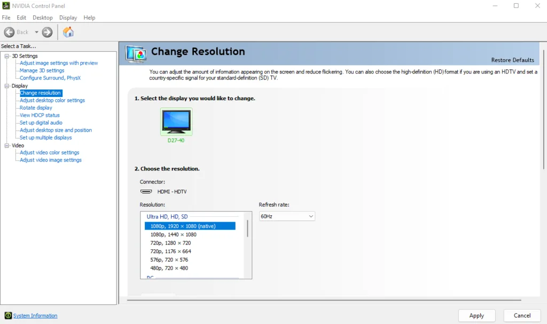This screenshot has height=324, width=547.
Task: Select 1080p, 1920 × 1080 (native) resolution
Action: (x=190, y=226)
